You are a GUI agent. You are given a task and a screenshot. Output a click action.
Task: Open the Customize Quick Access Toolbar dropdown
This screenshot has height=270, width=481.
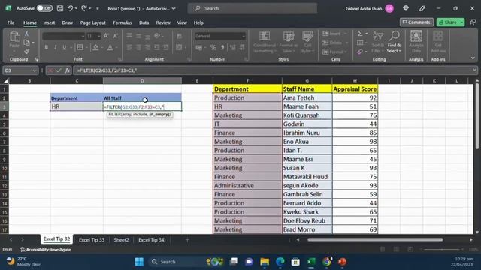pos(98,8)
